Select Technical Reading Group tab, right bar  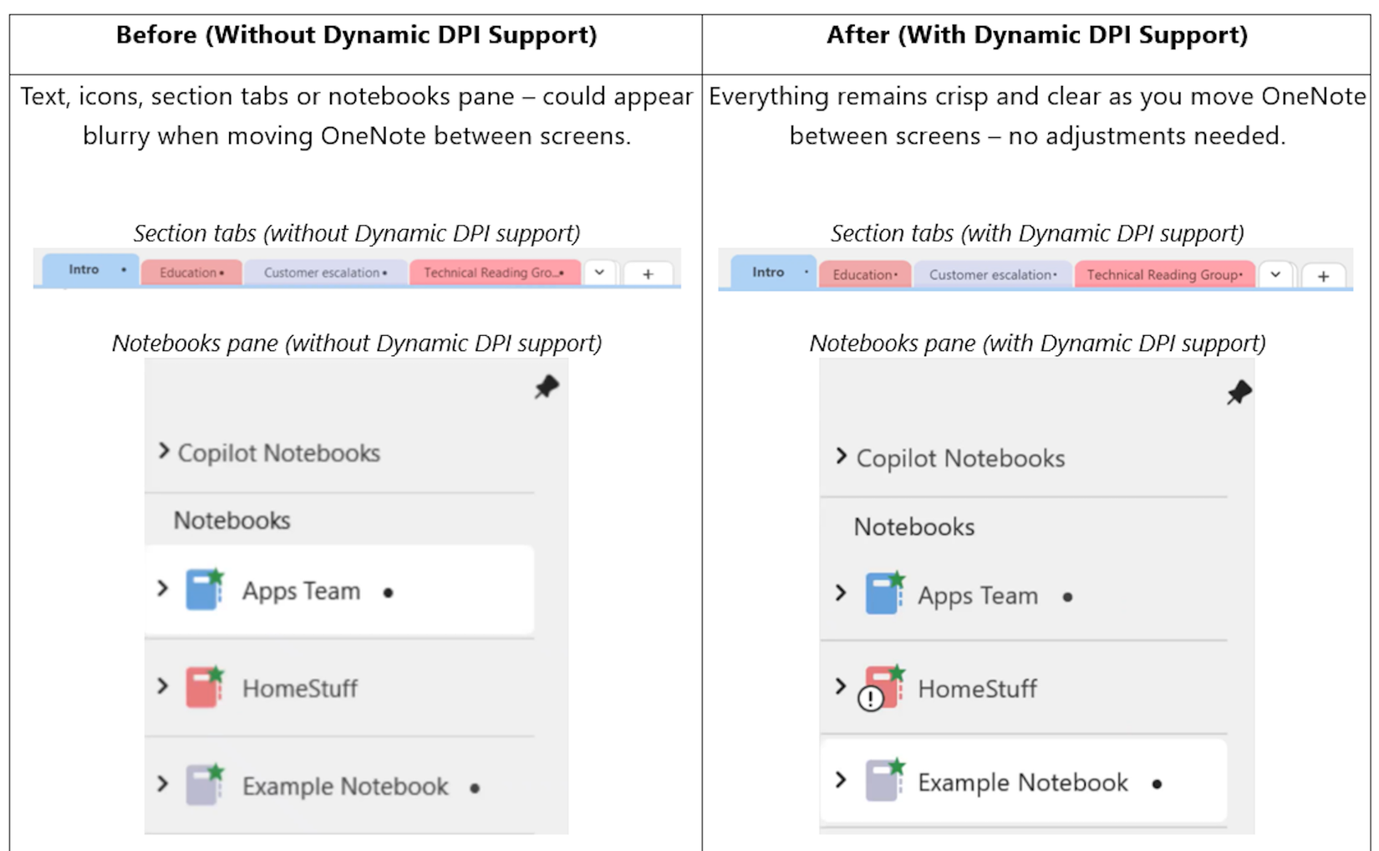[x=1163, y=275]
